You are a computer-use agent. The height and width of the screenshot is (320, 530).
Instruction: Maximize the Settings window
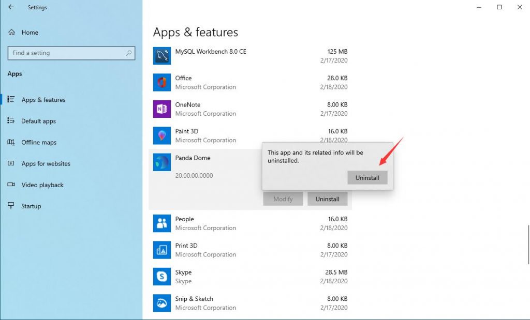[x=499, y=7]
